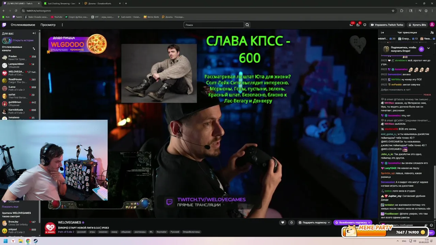Click the Windows Start button
The image size is (436, 245).
[x=5, y=241]
